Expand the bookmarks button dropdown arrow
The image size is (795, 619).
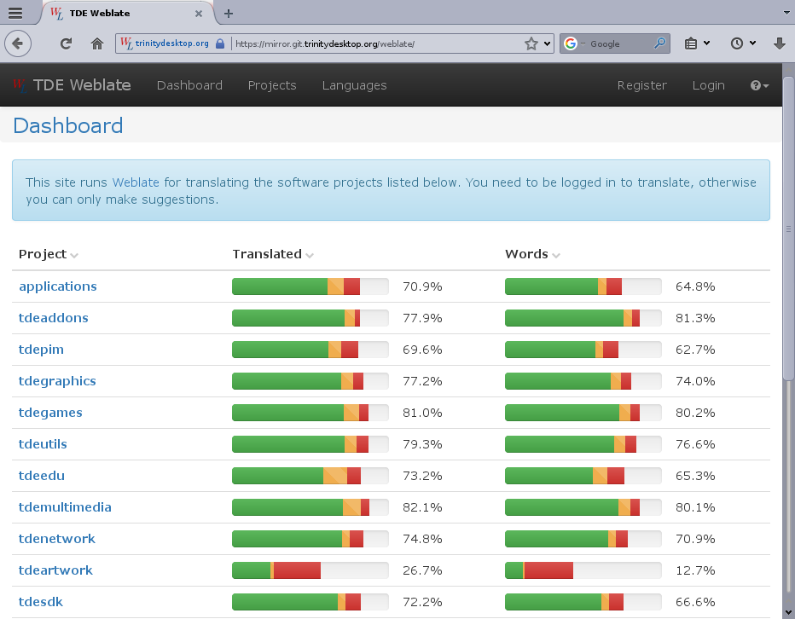pos(706,43)
